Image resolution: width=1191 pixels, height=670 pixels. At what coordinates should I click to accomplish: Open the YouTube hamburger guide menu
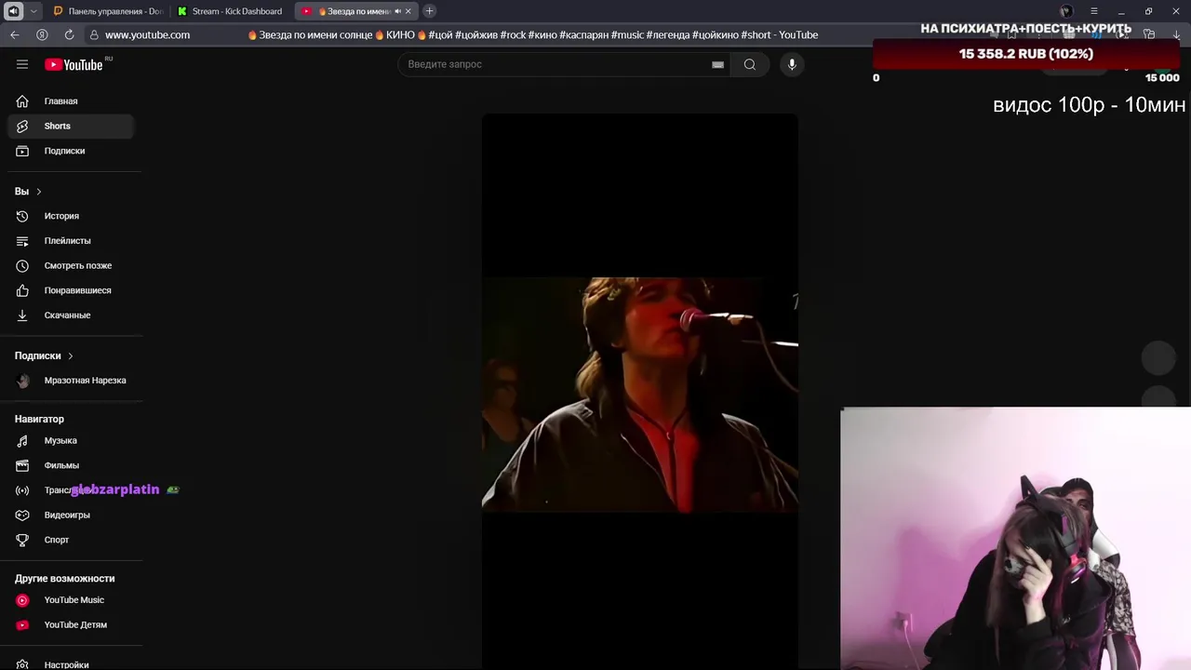pos(22,64)
